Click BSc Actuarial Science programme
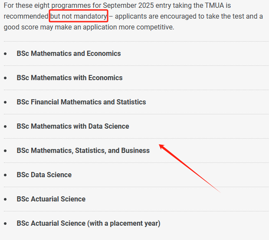This screenshot has width=269, height=240. (x=51, y=199)
